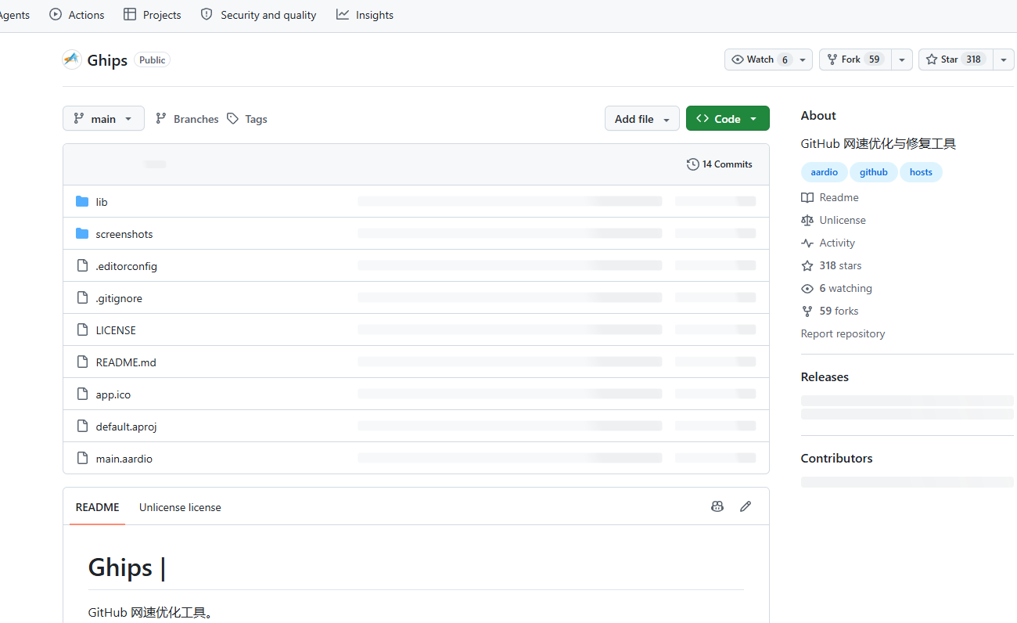
Task: Open the lib folder name
Action: (102, 202)
